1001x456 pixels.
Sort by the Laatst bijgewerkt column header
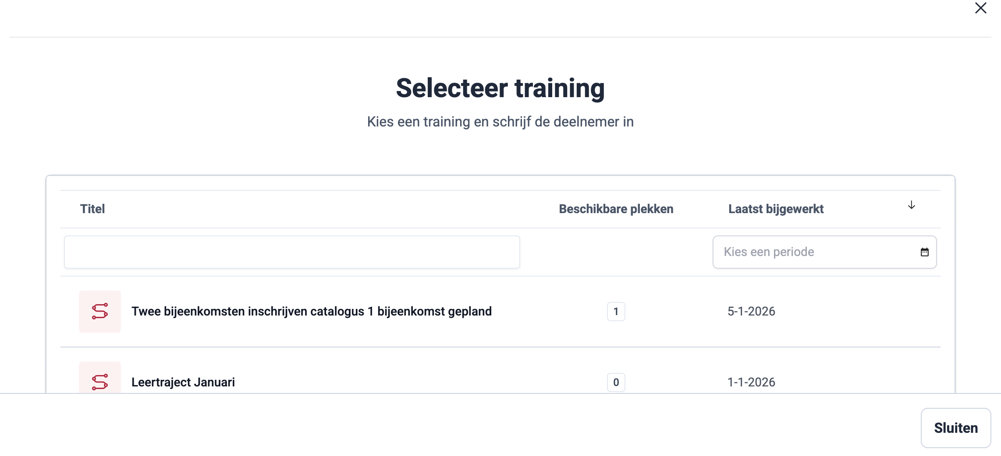pyautogui.click(x=776, y=209)
